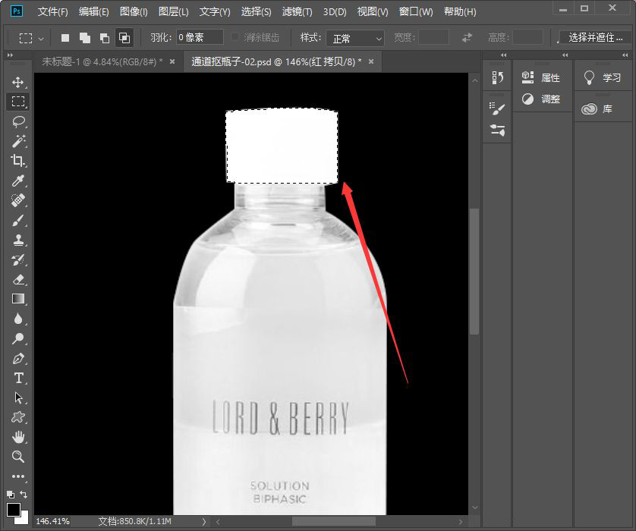Pick the Magic Wand tool

(18, 141)
